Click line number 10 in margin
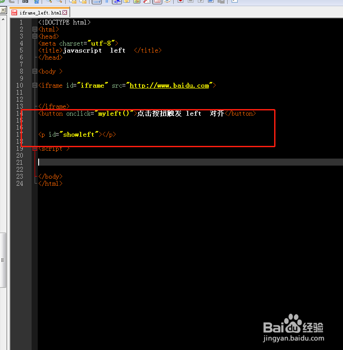Viewport: 343px width, 350px height. click(x=20, y=85)
